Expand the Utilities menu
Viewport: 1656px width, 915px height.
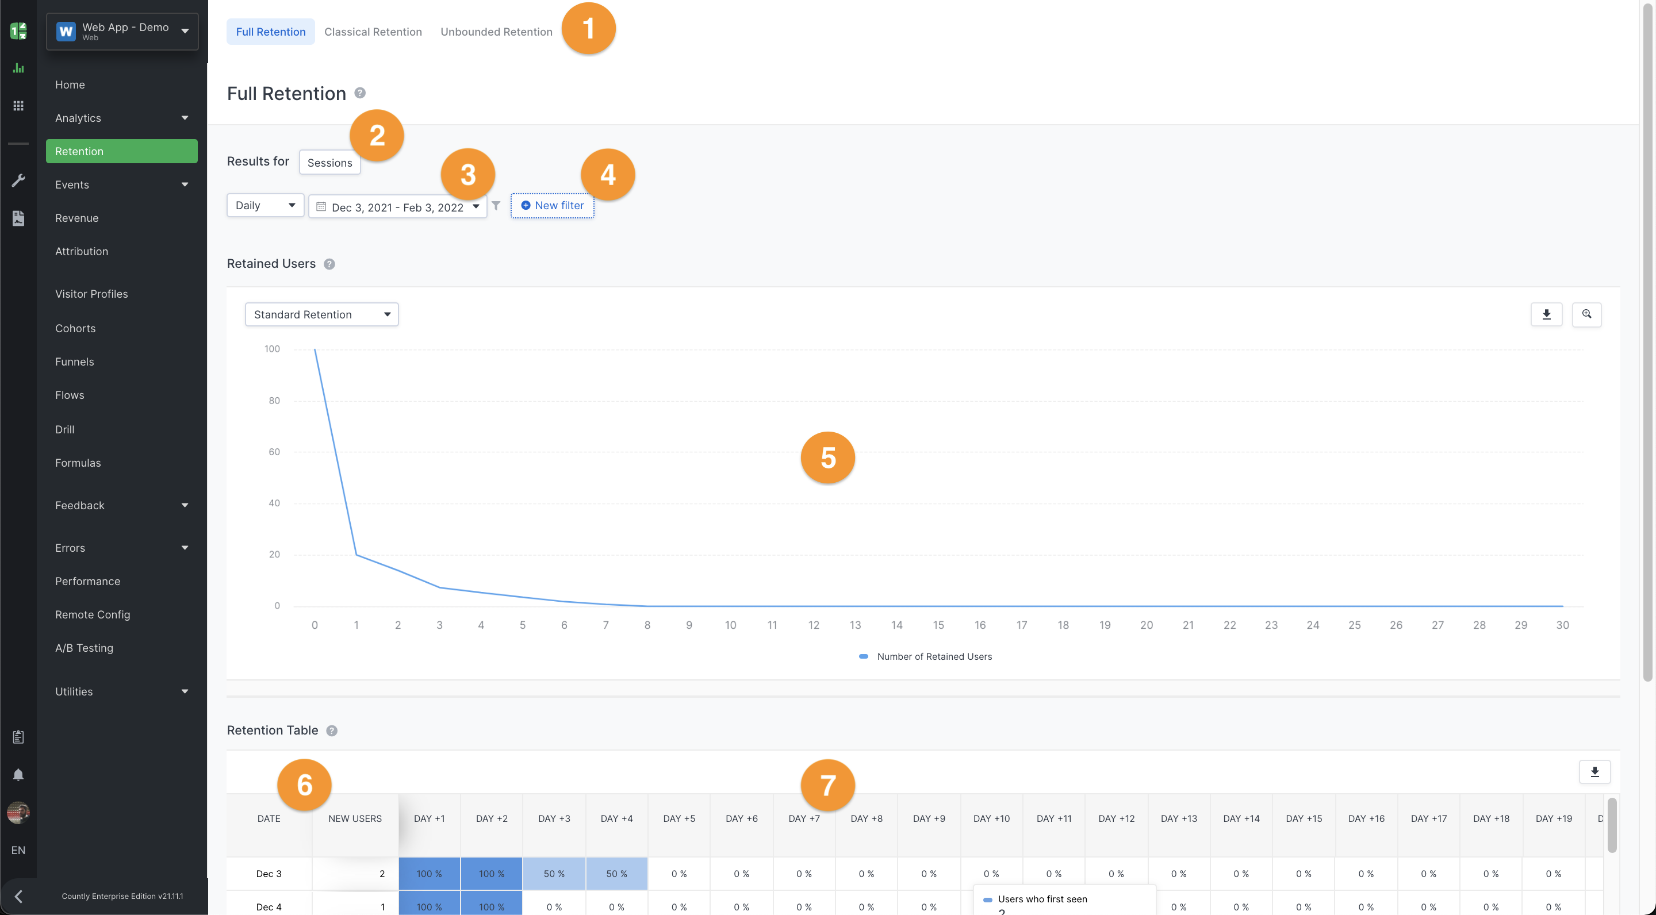pyautogui.click(x=121, y=692)
